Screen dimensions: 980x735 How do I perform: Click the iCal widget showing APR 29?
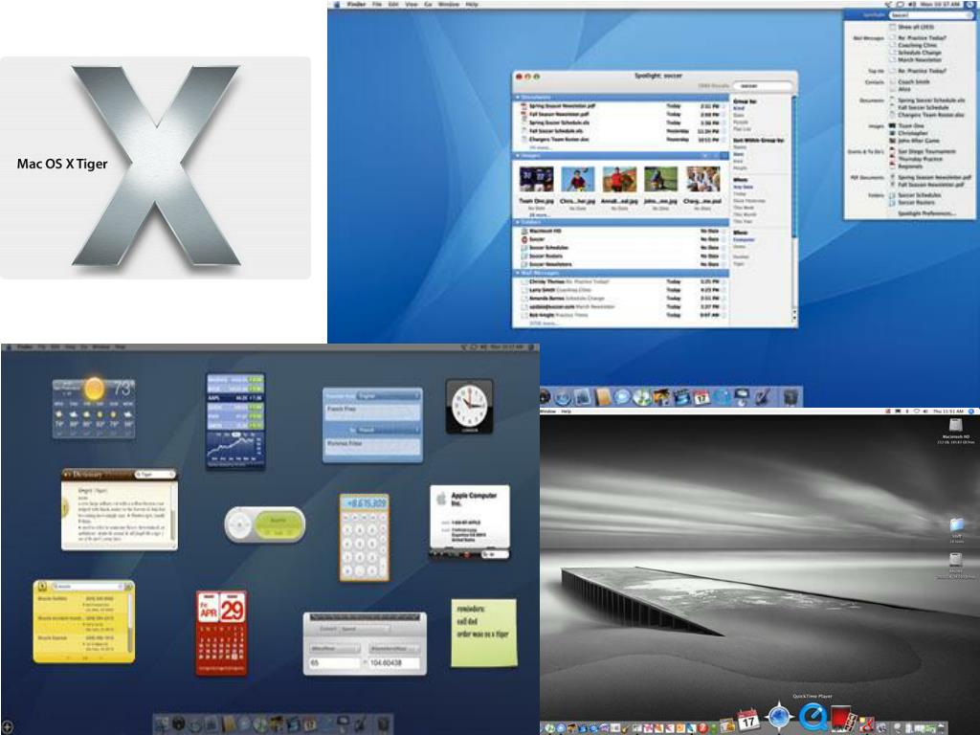(x=222, y=634)
